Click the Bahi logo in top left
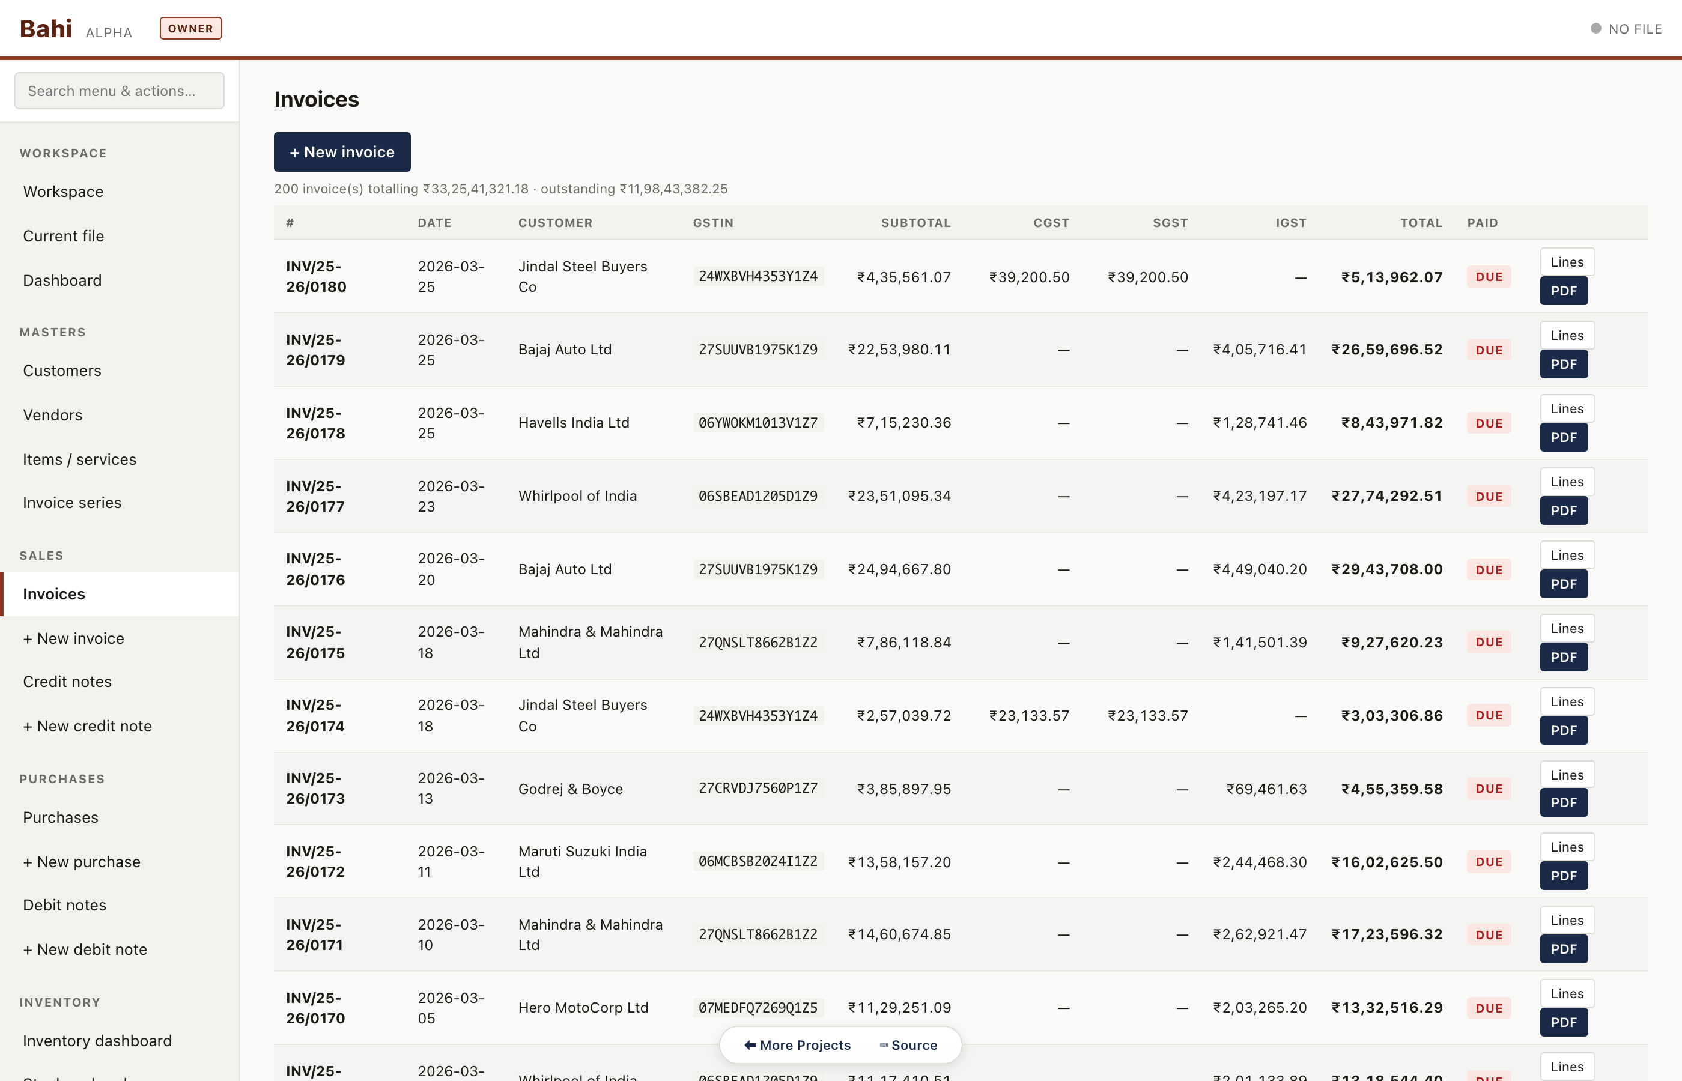Image resolution: width=1682 pixels, height=1081 pixels. (46, 28)
